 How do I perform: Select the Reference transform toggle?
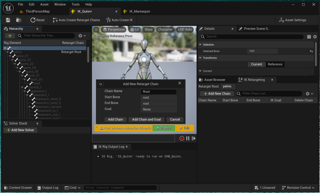click(x=275, y=64)
